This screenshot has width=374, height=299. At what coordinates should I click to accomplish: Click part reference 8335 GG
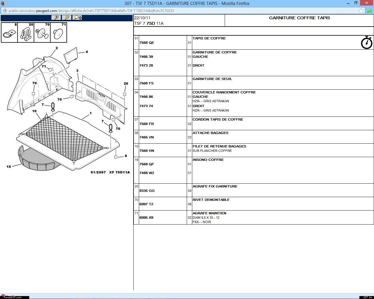[x=147, y=191]
